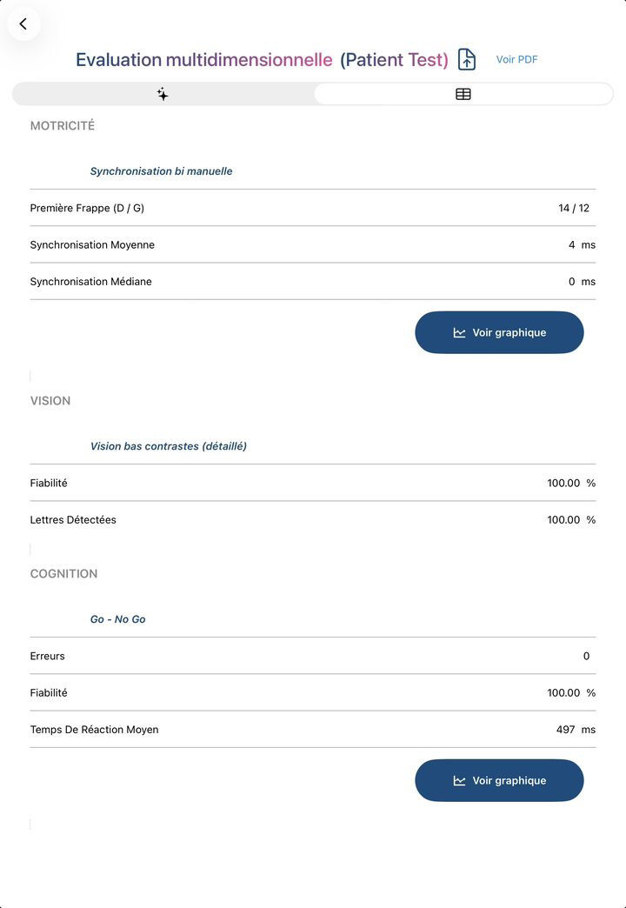Click chart icon in Go - No Go Voir graphique
626x908 pixels.
(x=459, y=781)
